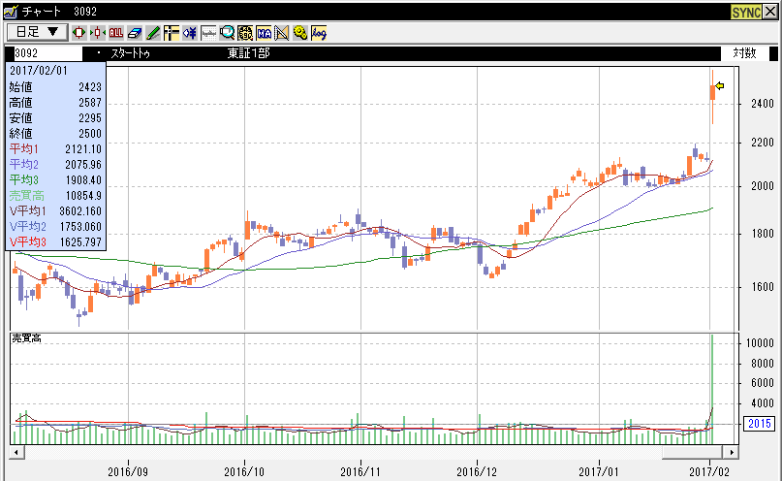Select the eraser tool icon
The width and height of the screenshot is (782, 481).
135,32
